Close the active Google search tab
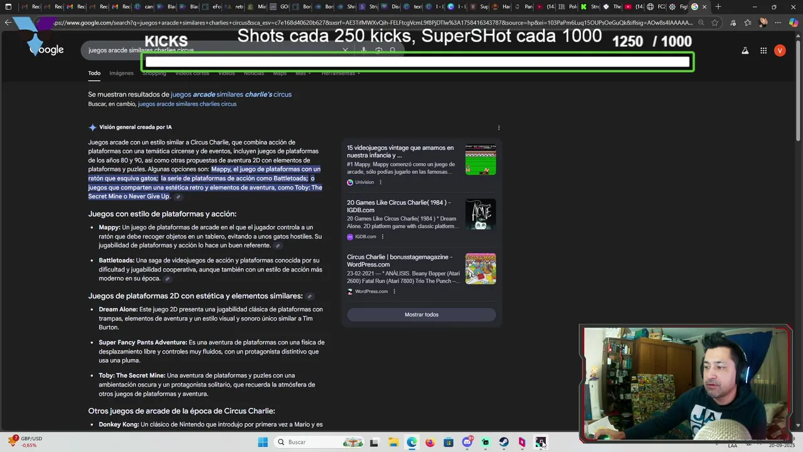Image resolution: width=803 pixels, height=452 pixels. 705,7
